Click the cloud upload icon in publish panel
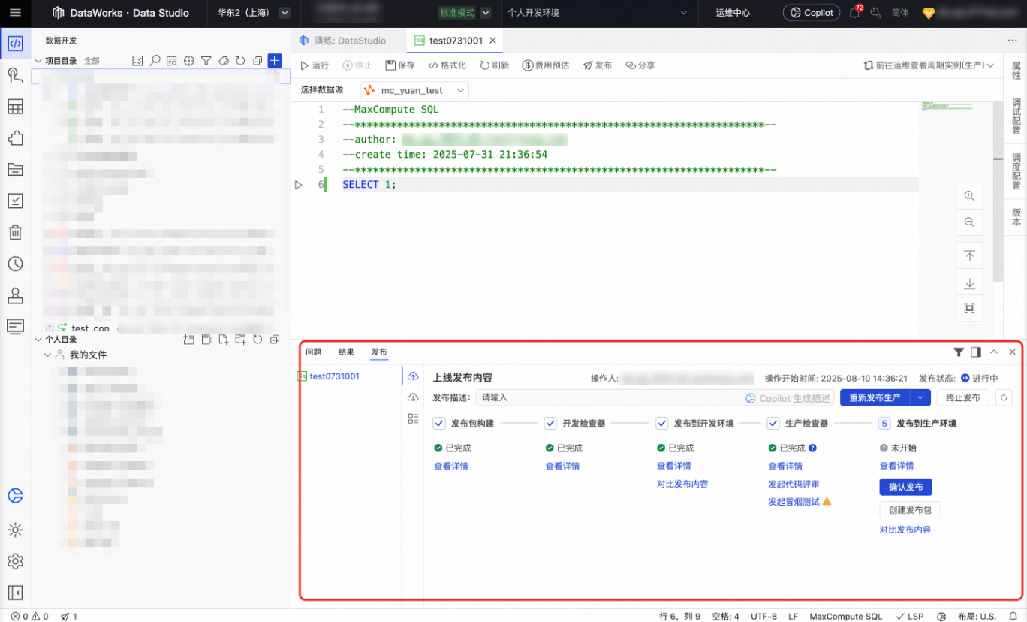Viewport: 1027px width, 622px height. point(413,376)
